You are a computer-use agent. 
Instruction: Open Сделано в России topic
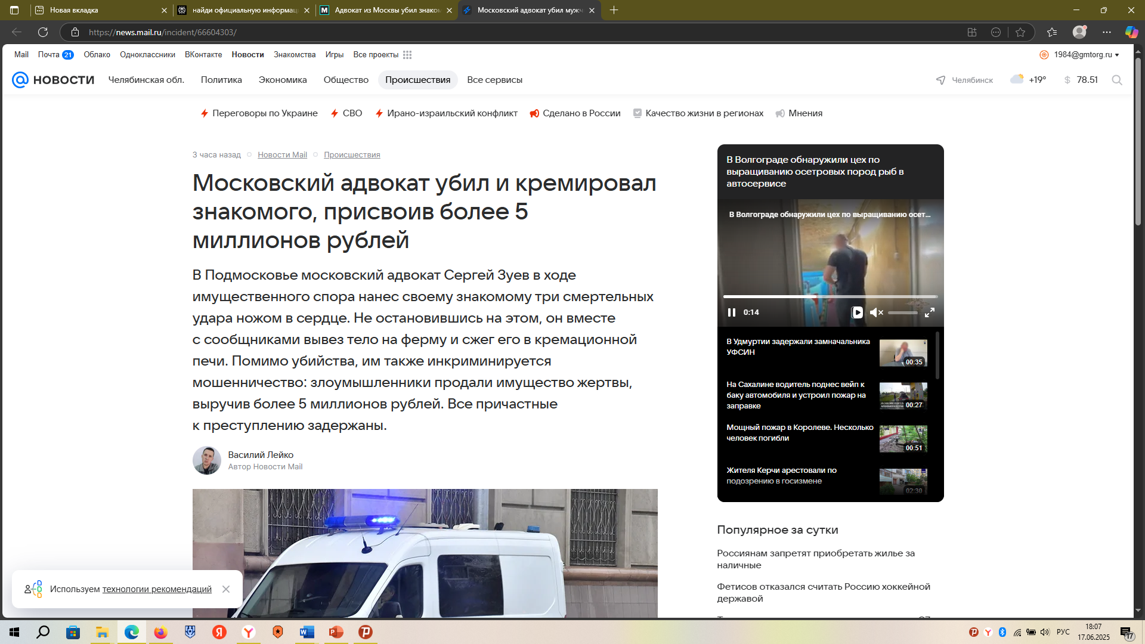575,113
